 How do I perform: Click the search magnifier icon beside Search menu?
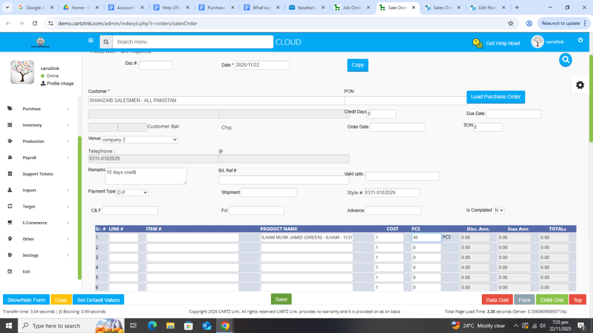105,42
